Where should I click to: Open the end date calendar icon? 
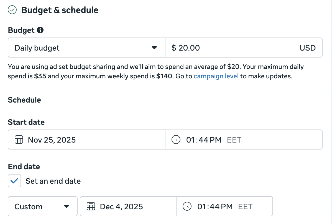click(x=91, y=206)
